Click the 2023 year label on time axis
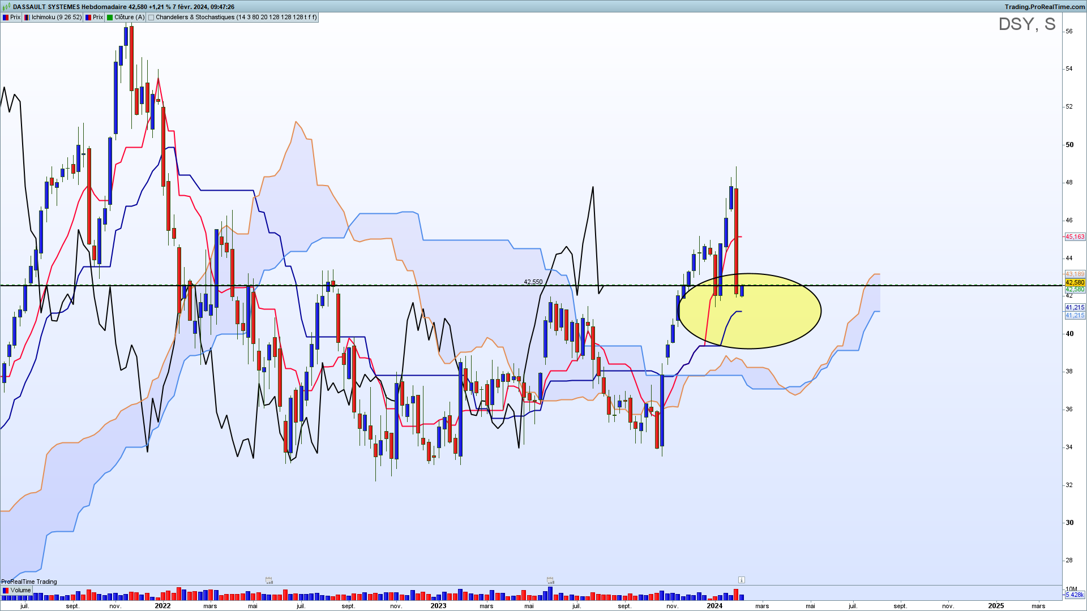Image resolution: width=1087 pixels, height=611 pixels. (438, 606)
